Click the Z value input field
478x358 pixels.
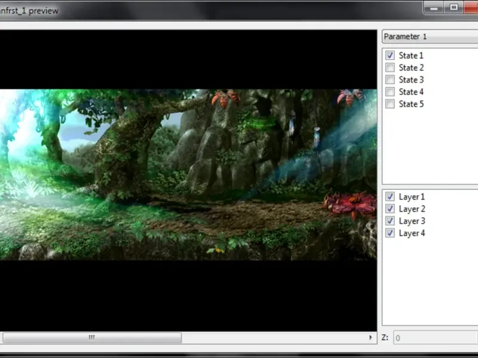coord(436,338)
